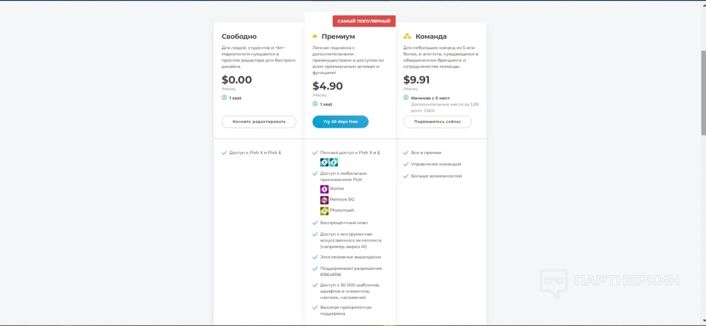
Task: Click the Pixlr X app icon
Action: coord(324,162)
